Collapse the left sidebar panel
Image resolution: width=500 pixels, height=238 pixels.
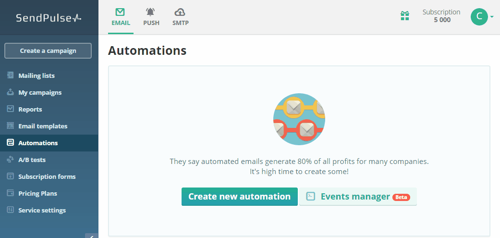point(91,236)
